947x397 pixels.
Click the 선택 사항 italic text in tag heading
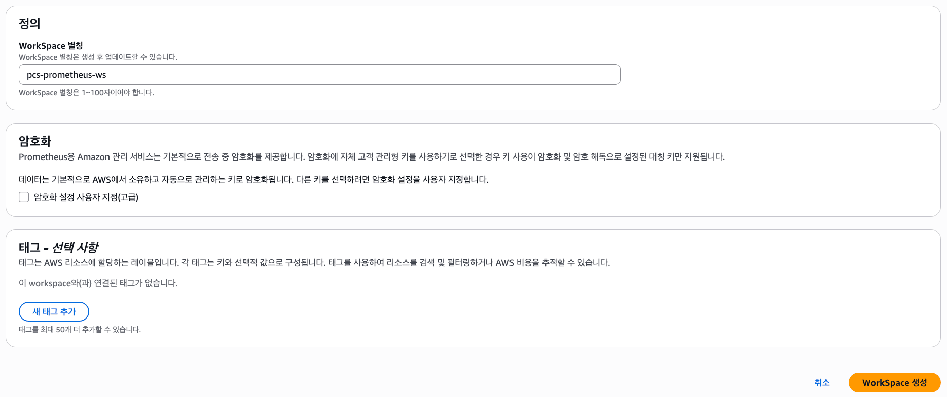tap(76, 247)
